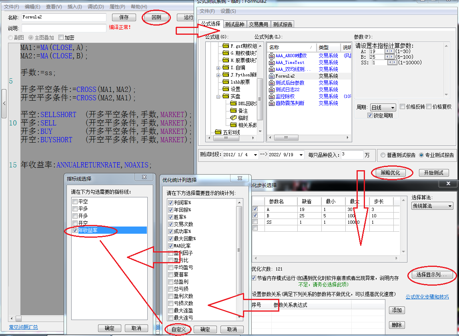The width and height of the screenshot is (459, 336).
Task: Check the 加密 checkbox in formula editor
Action: pyautogui.click(x=61, y=38)
